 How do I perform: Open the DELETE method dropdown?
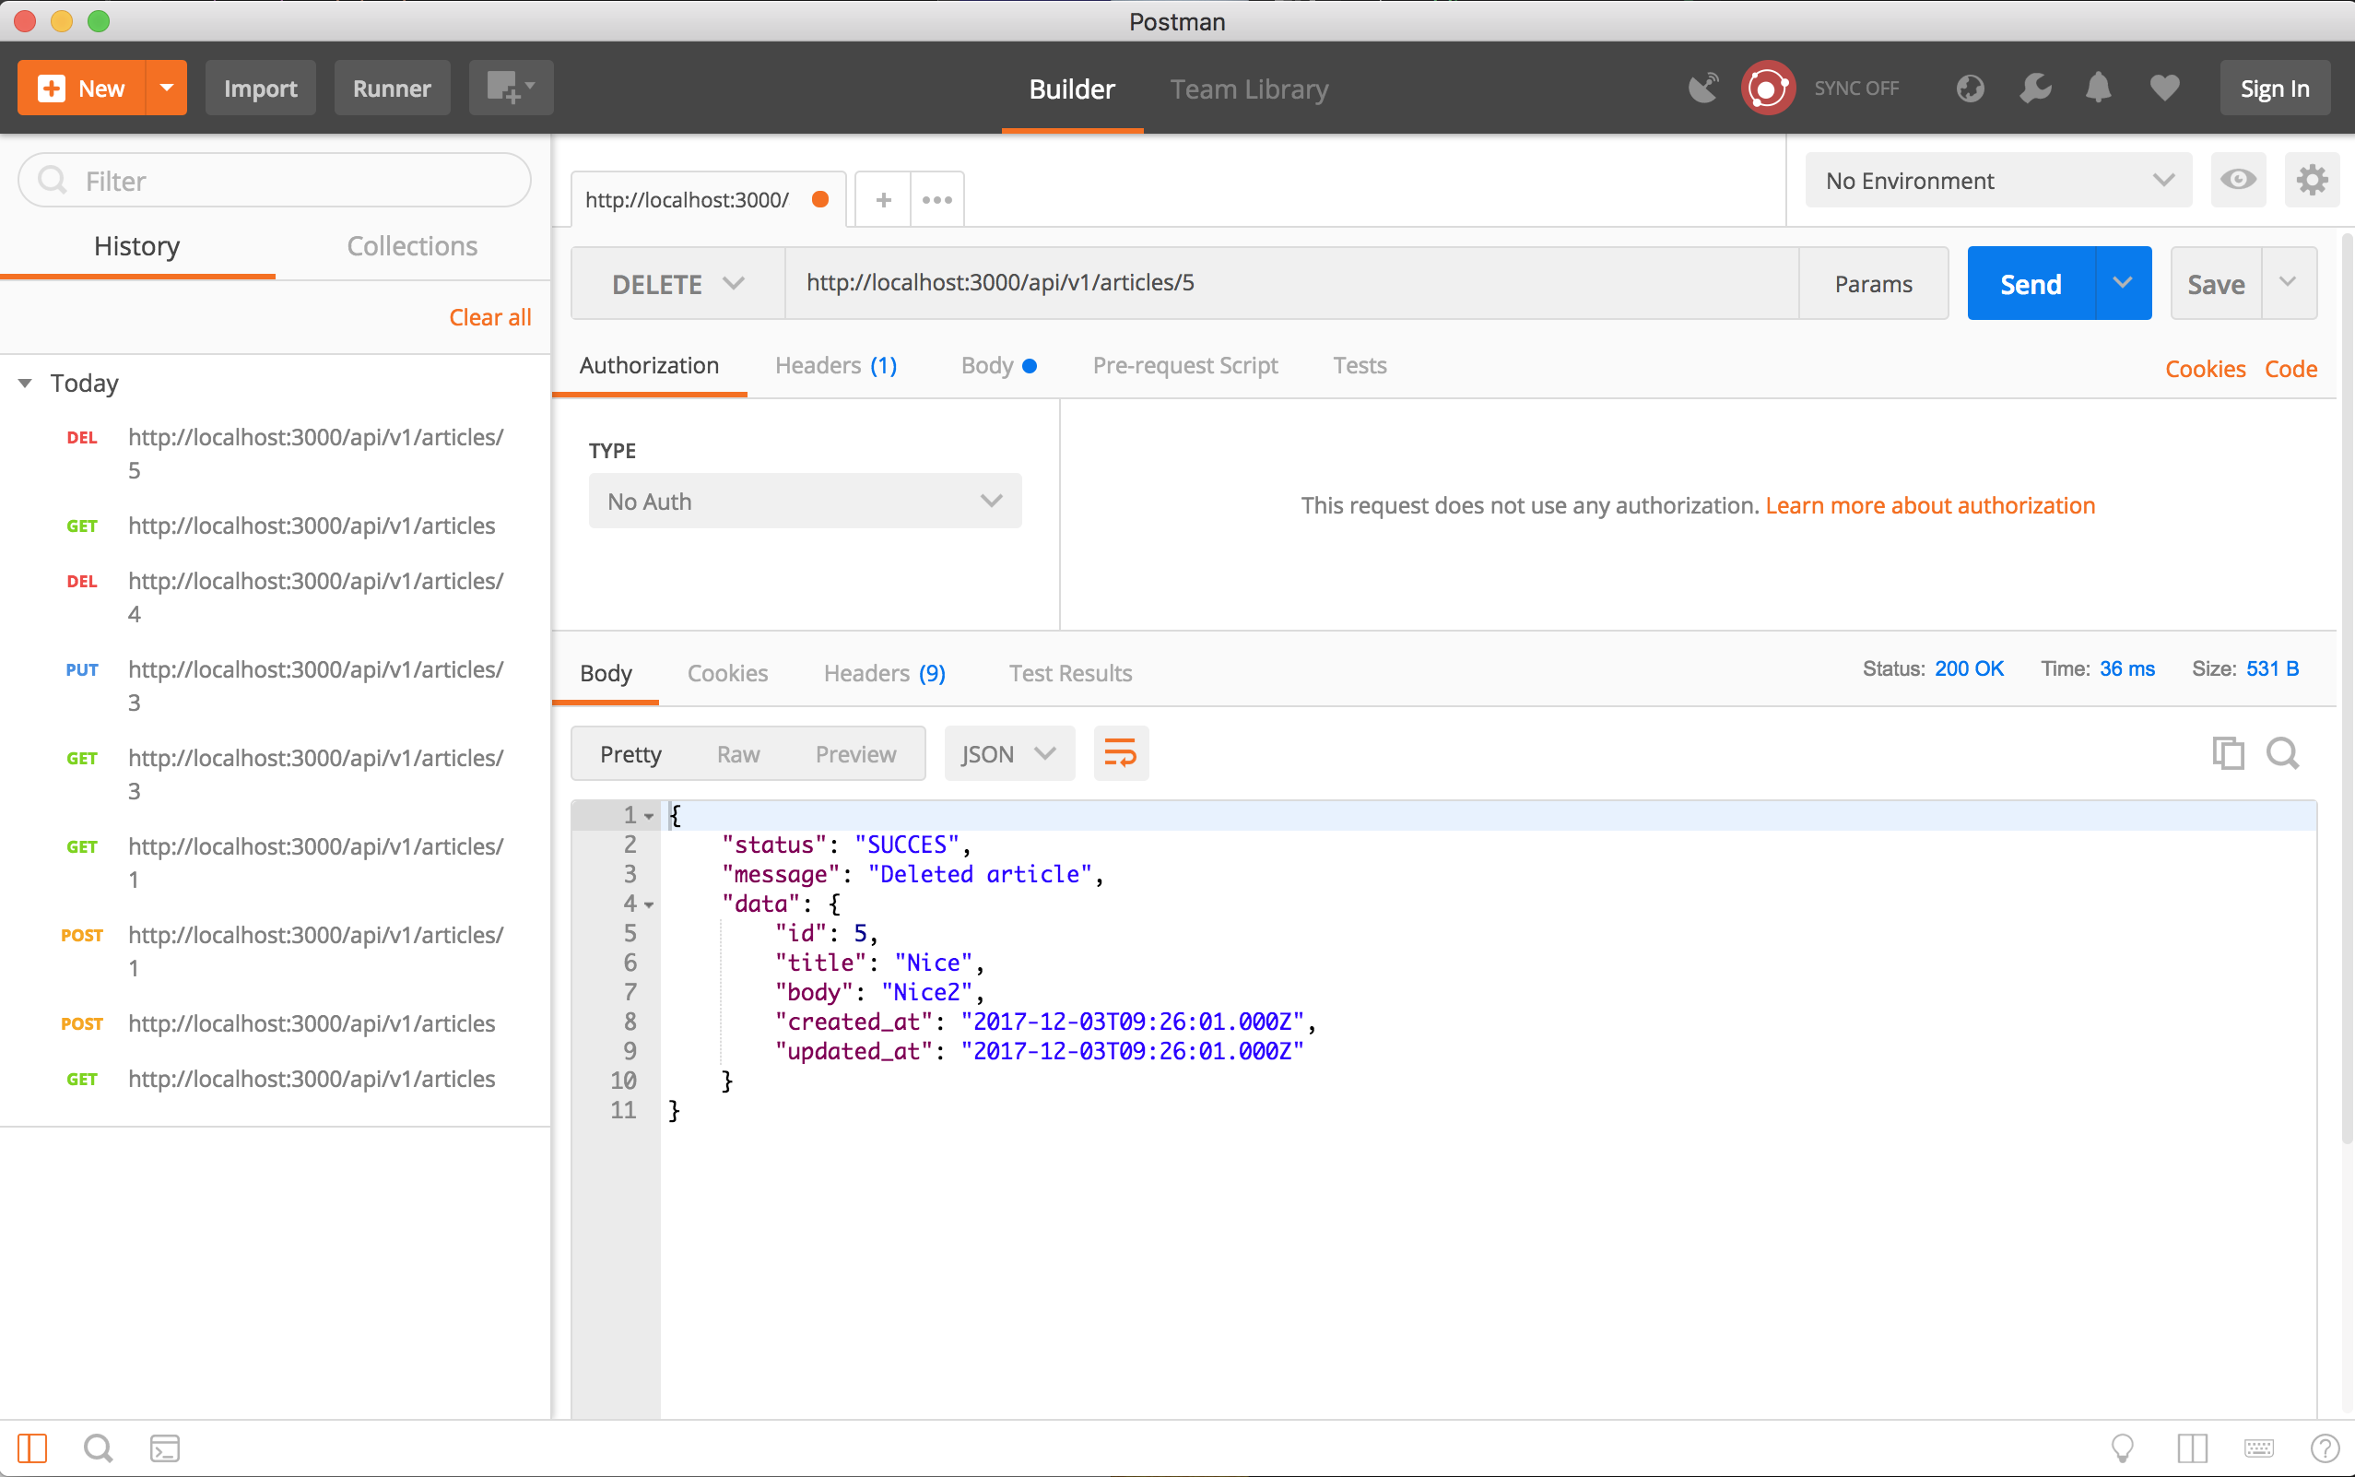tap(677, 283)
